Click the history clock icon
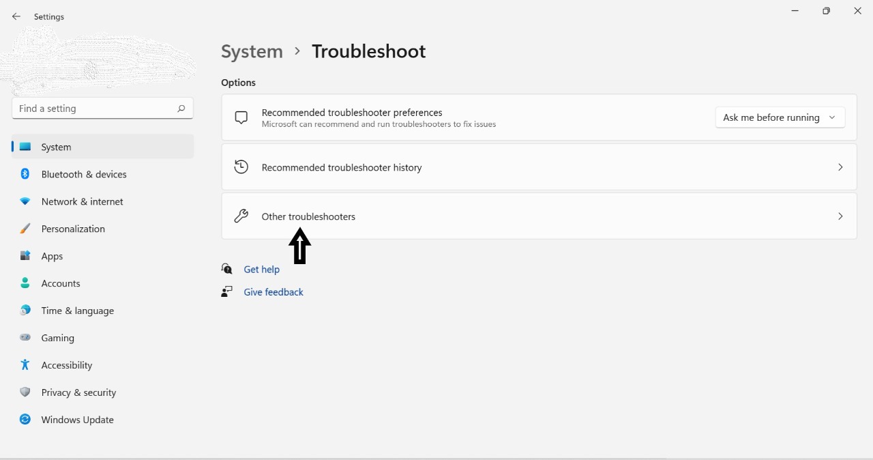873x460 pixels. (x=241, y=167)
